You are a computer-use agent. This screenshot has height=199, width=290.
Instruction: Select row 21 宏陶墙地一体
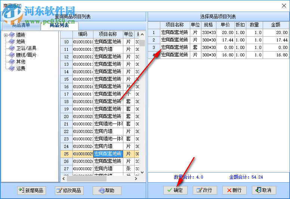pos(100,124)
